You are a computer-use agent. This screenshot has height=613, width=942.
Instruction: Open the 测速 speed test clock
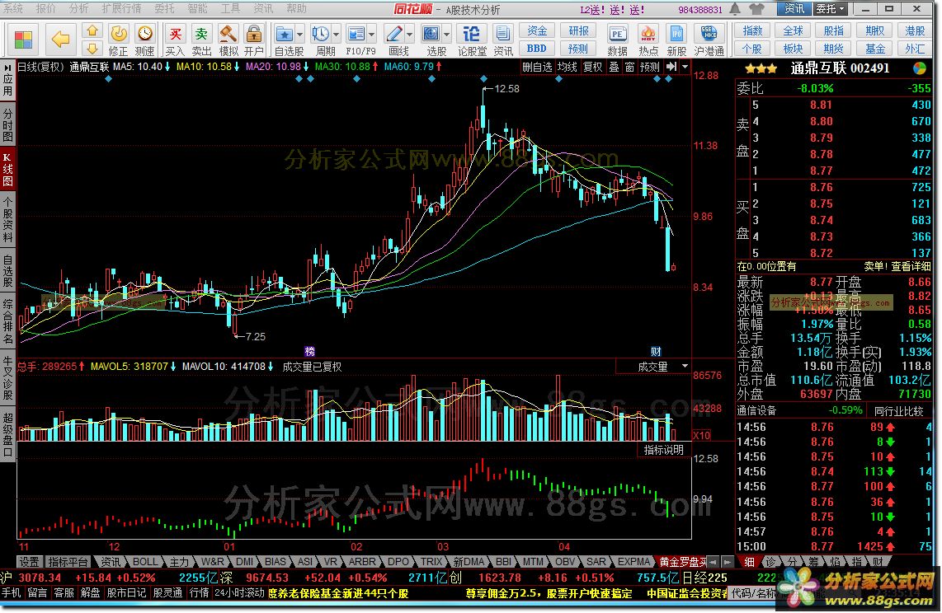click(144, 34)
